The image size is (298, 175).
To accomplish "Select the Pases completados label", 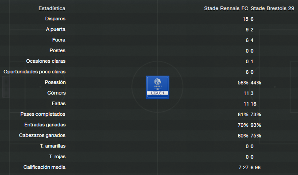I will pyautogui.click(x=43, y=114).
